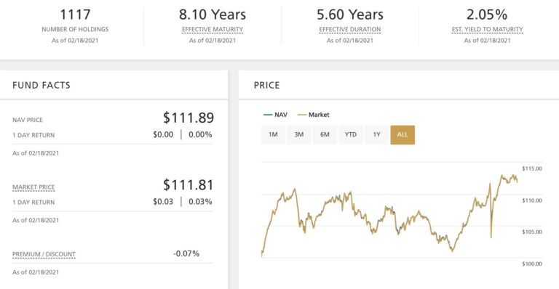Select the 1M price range button

(x=273, y=135)
